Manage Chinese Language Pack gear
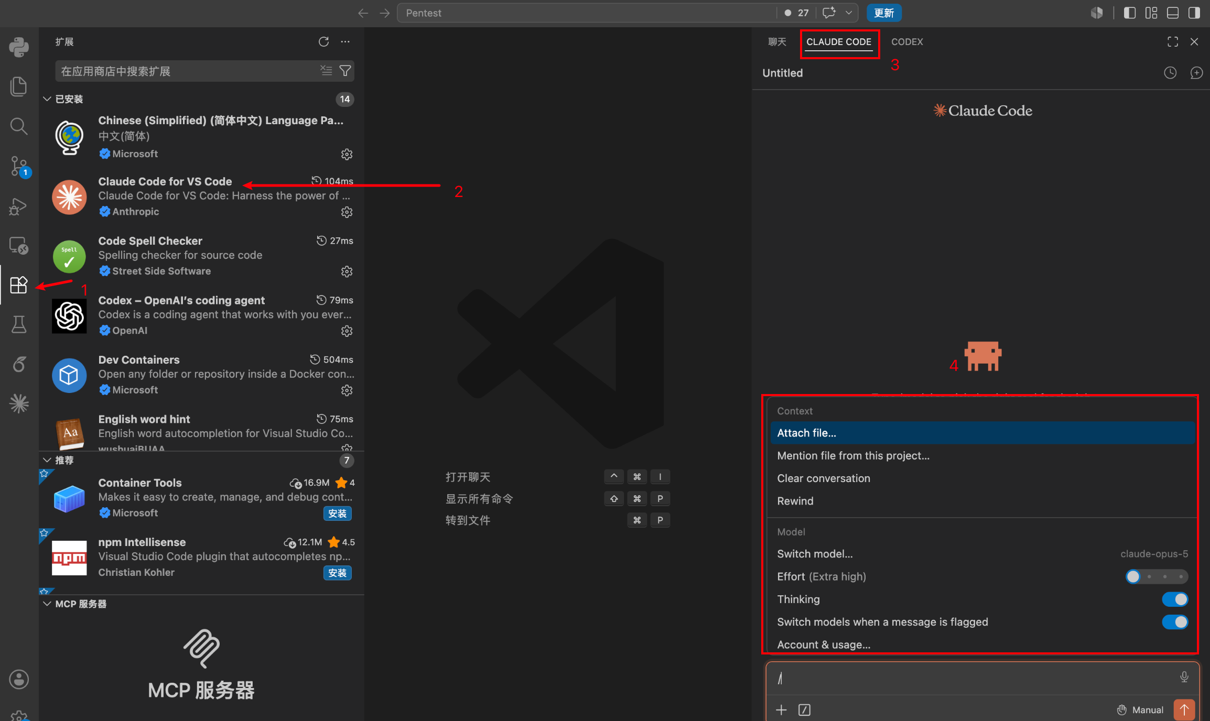Viewport: 1210px width, 721px height. click(x=347, y=154)
